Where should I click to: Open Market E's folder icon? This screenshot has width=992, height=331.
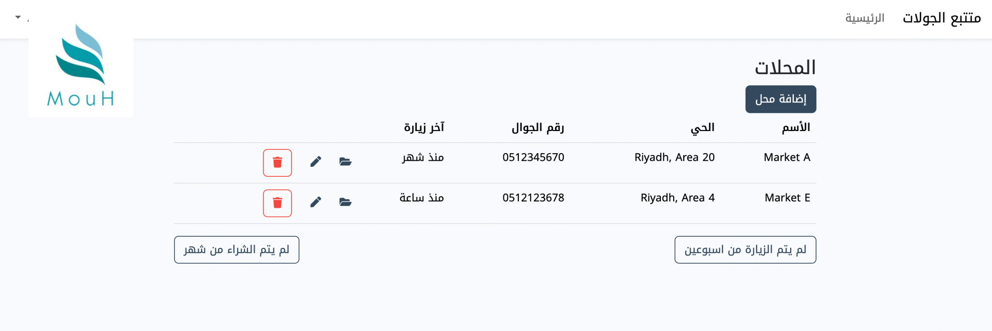click(345, 202)
